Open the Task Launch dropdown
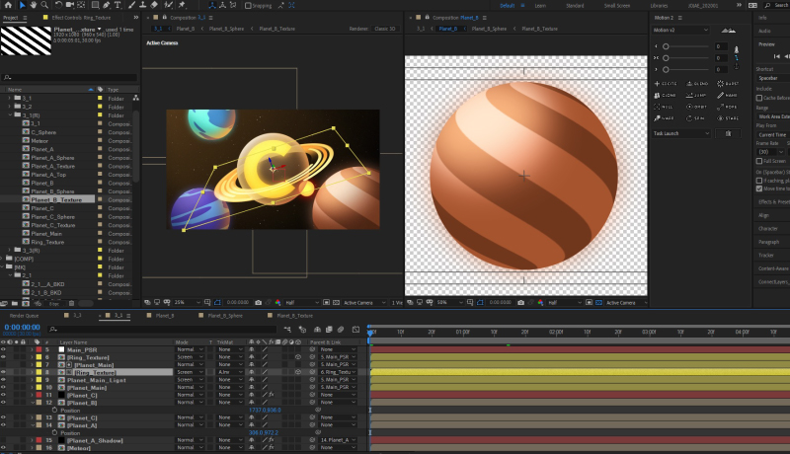Screen dimensions: 790x454 tap(681, 133)
